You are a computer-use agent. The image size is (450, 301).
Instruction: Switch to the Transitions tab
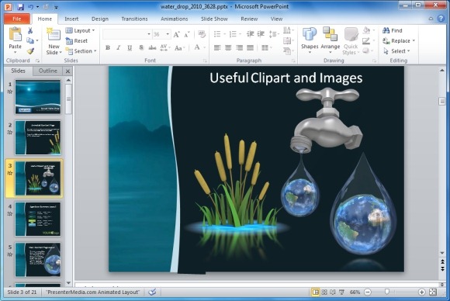click(x=134, y=19)
